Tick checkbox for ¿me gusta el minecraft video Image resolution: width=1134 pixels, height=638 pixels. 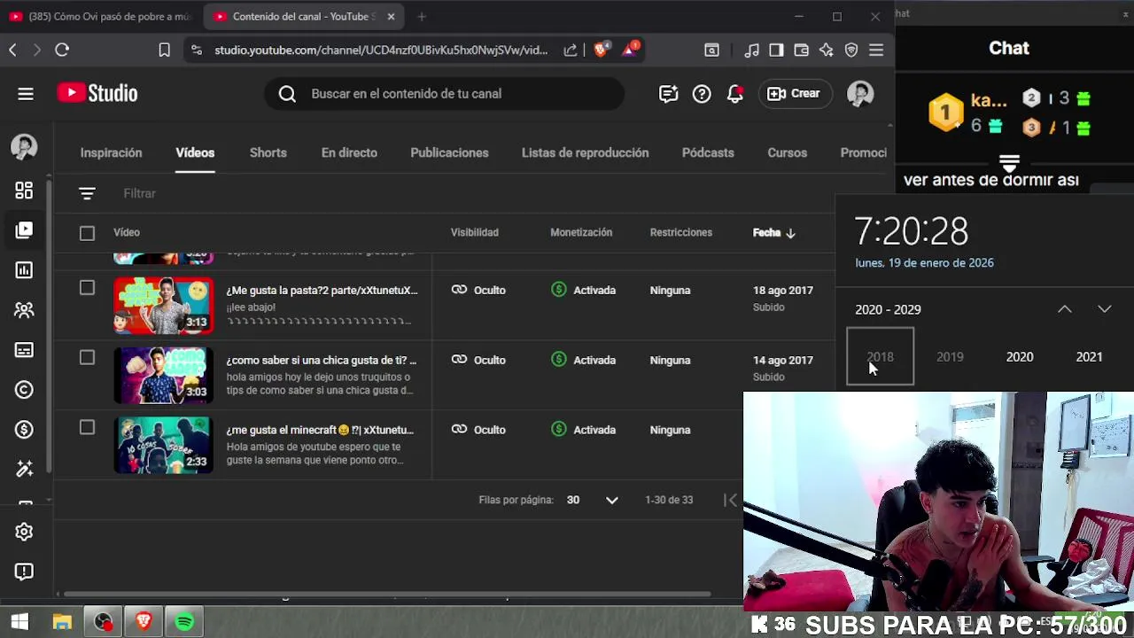point(87,427)
